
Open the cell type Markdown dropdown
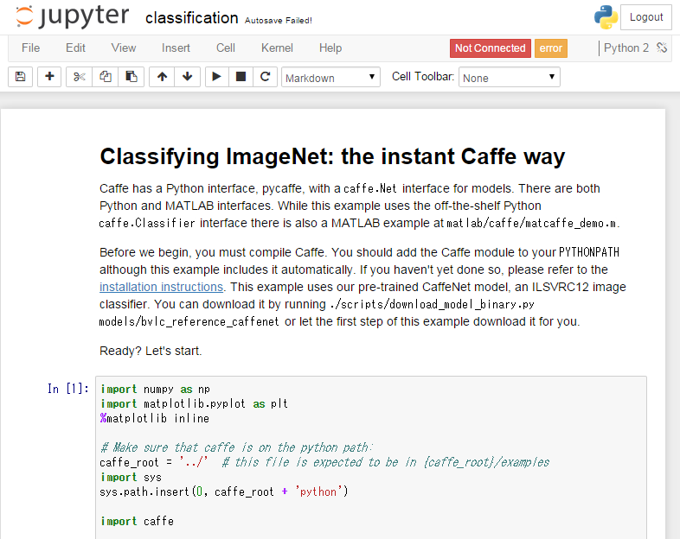point(330,77)
